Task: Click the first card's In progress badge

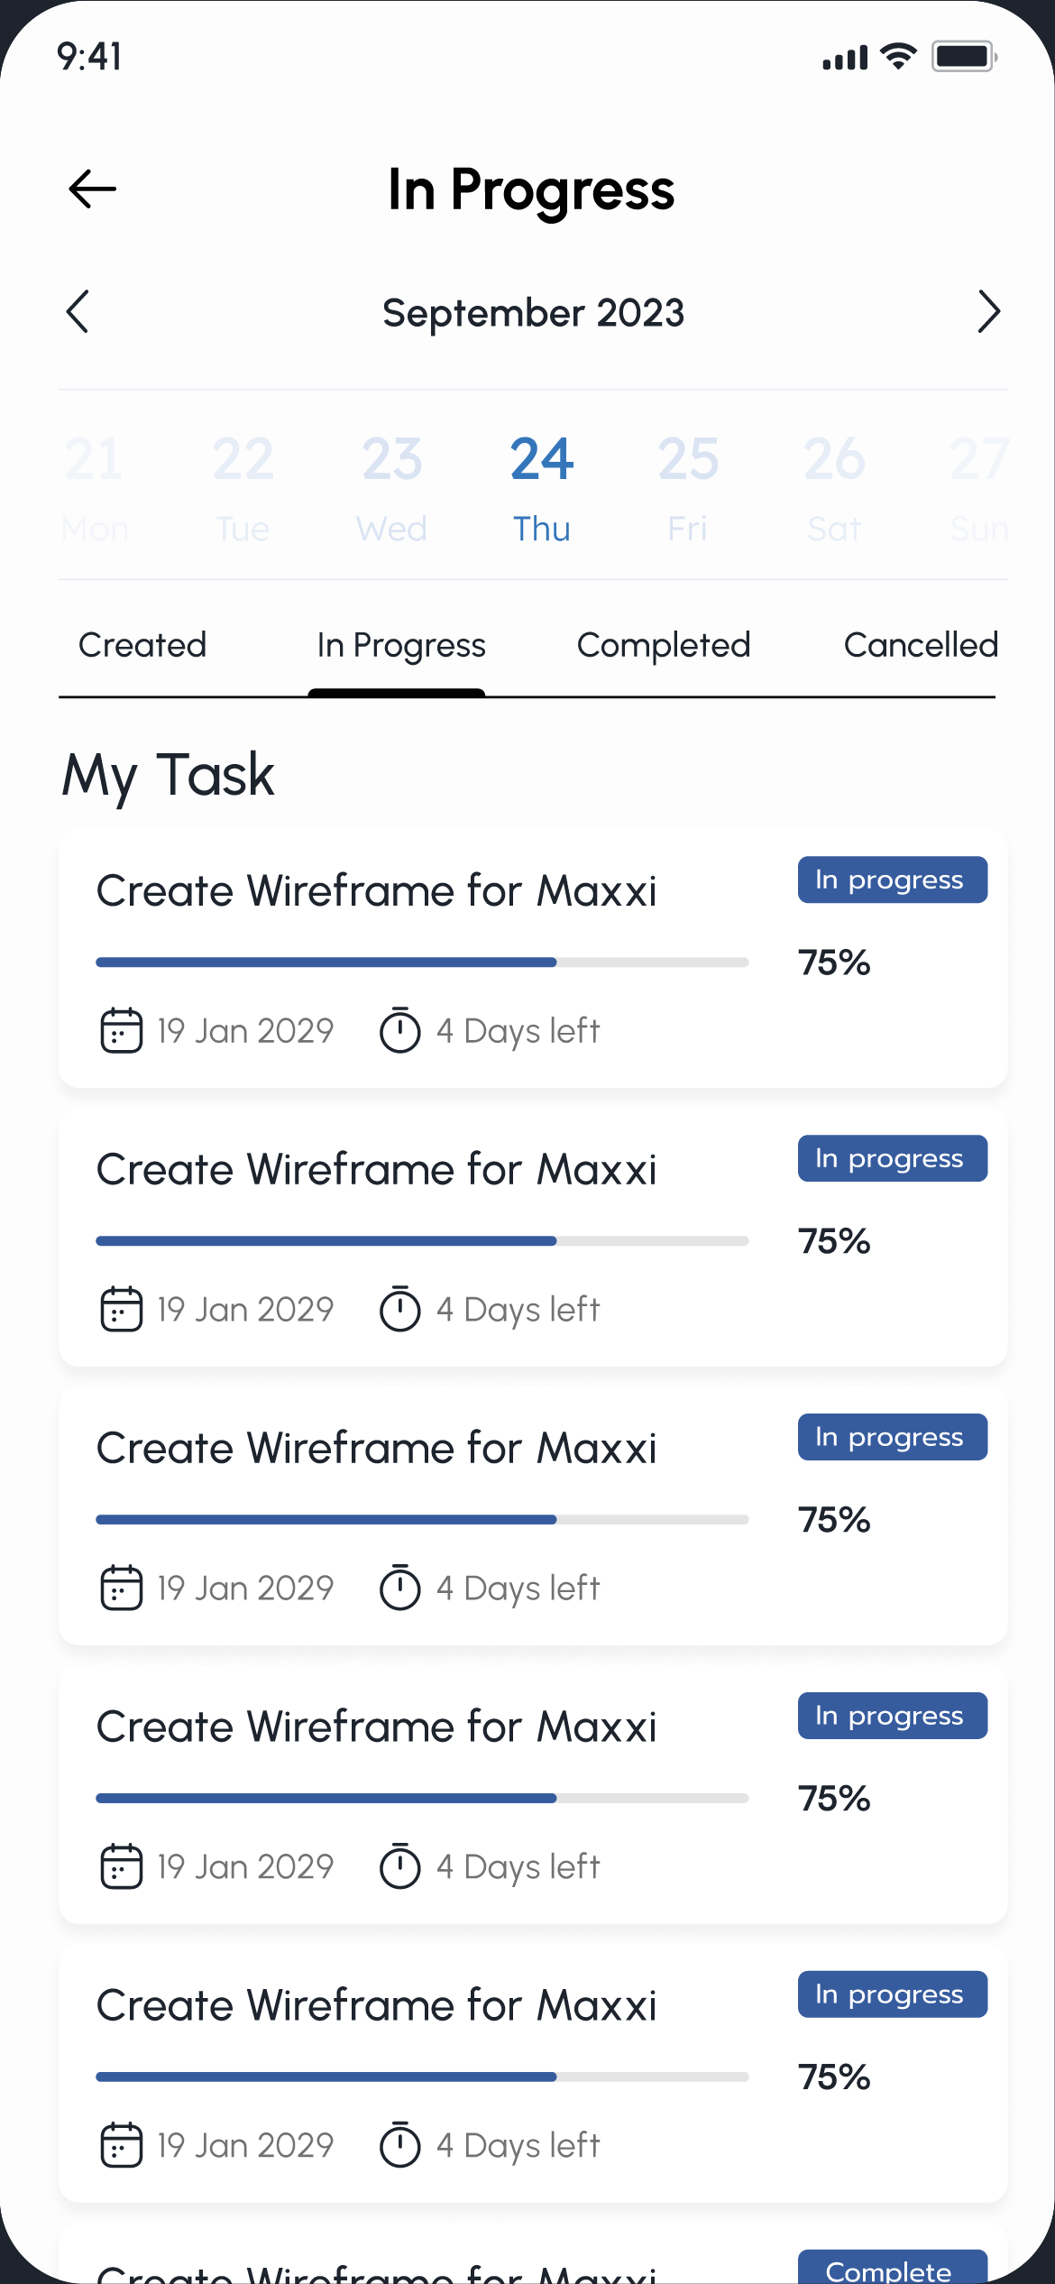Action: point(892,880)
